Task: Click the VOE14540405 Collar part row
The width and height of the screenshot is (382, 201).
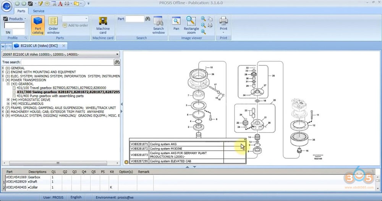Action: pyautogui.click(x=79, y=187)
